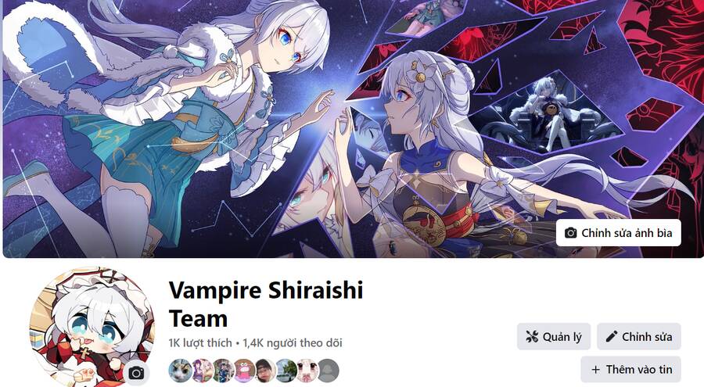
Task: Click camera icon on the profile picture
Action: (x=136, y=373)
